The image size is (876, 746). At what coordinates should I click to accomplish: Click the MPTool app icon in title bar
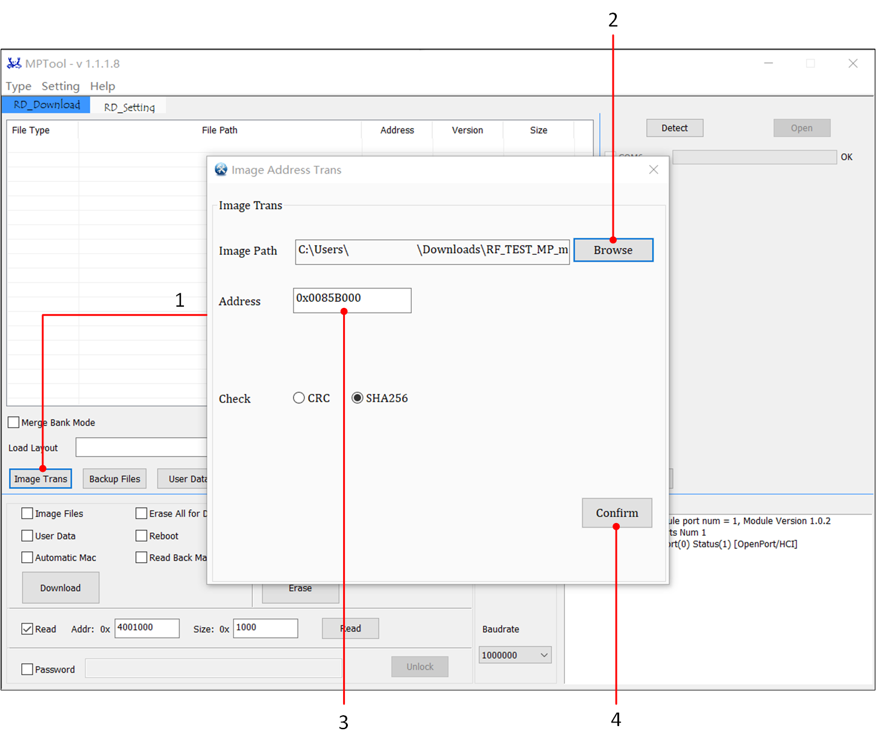pyautogui.click(x=14, y=63)
